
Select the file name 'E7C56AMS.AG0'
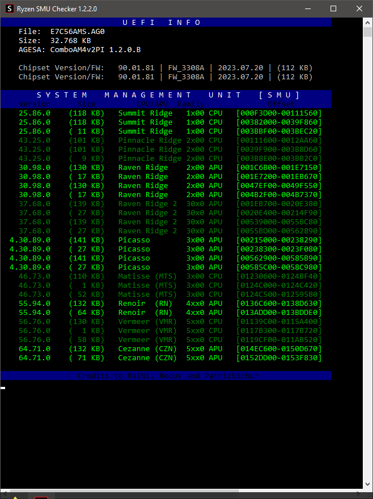(x=78, y=32)
